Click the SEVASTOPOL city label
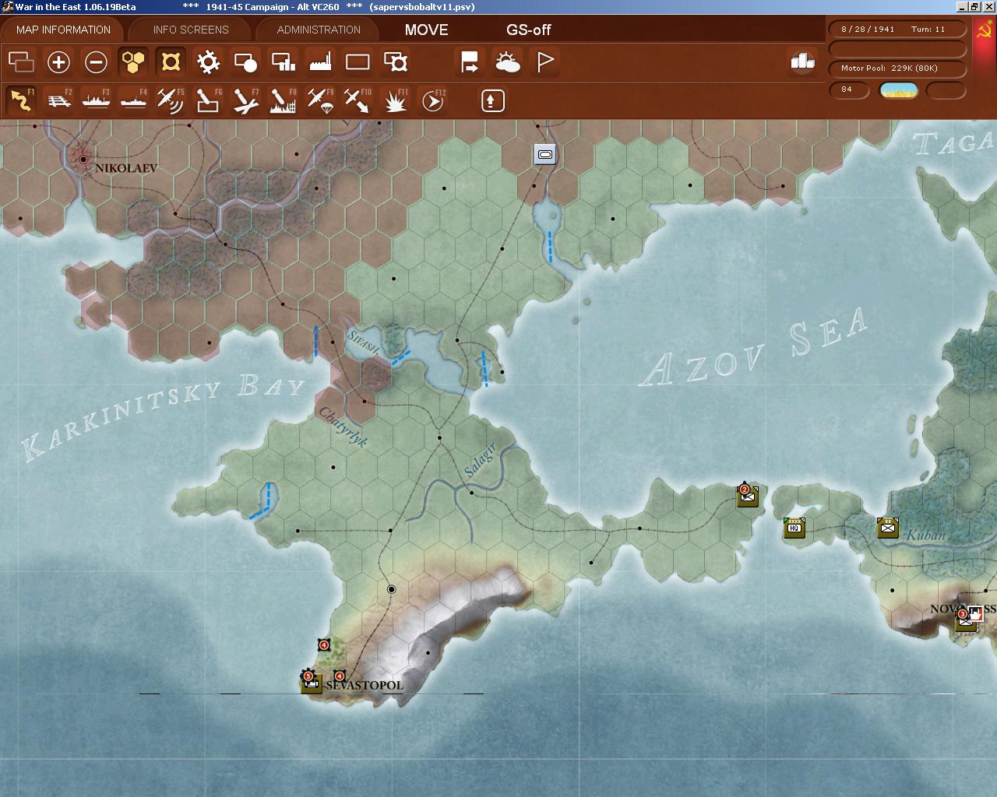The width and height of the screenshot is (997, 797). pyautogui.click(x=364, y=685)
